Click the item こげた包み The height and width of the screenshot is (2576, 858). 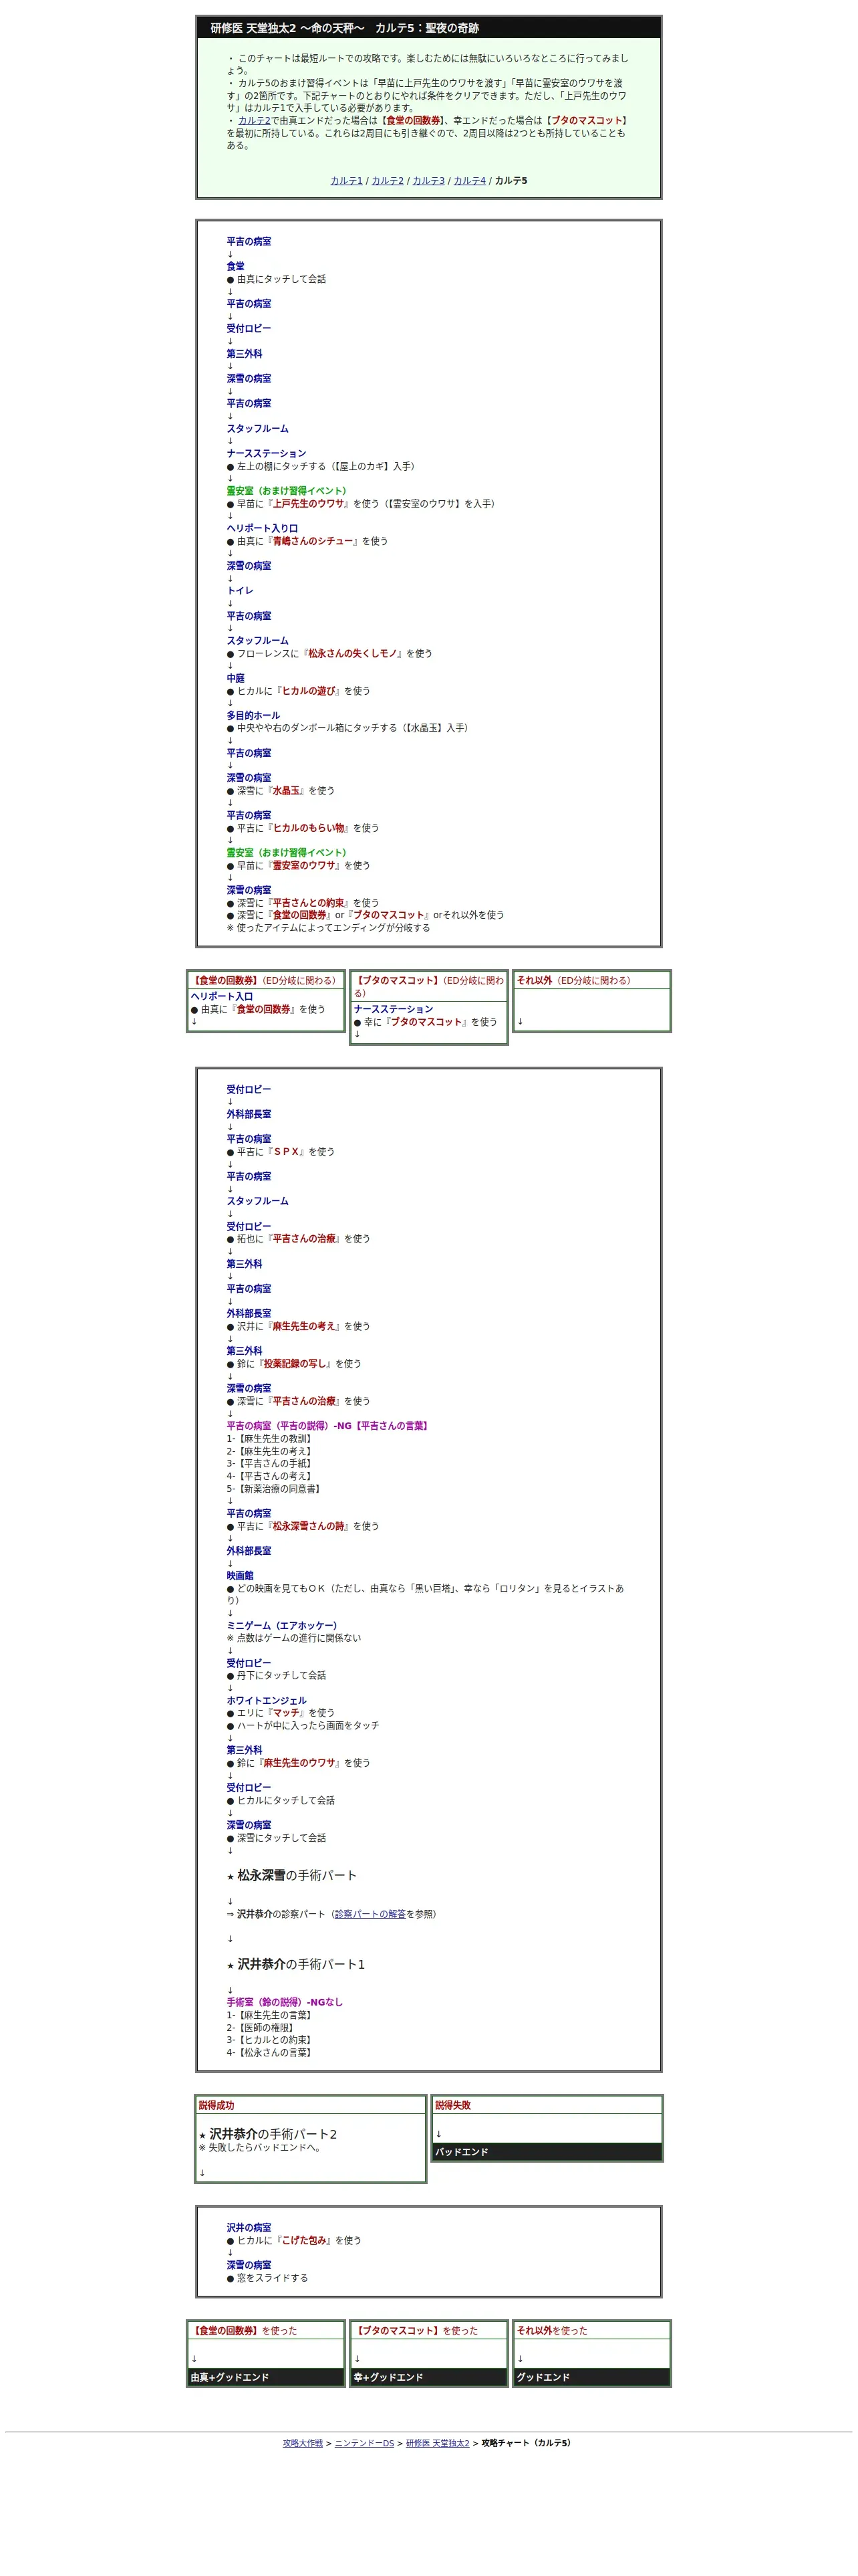305,2241
